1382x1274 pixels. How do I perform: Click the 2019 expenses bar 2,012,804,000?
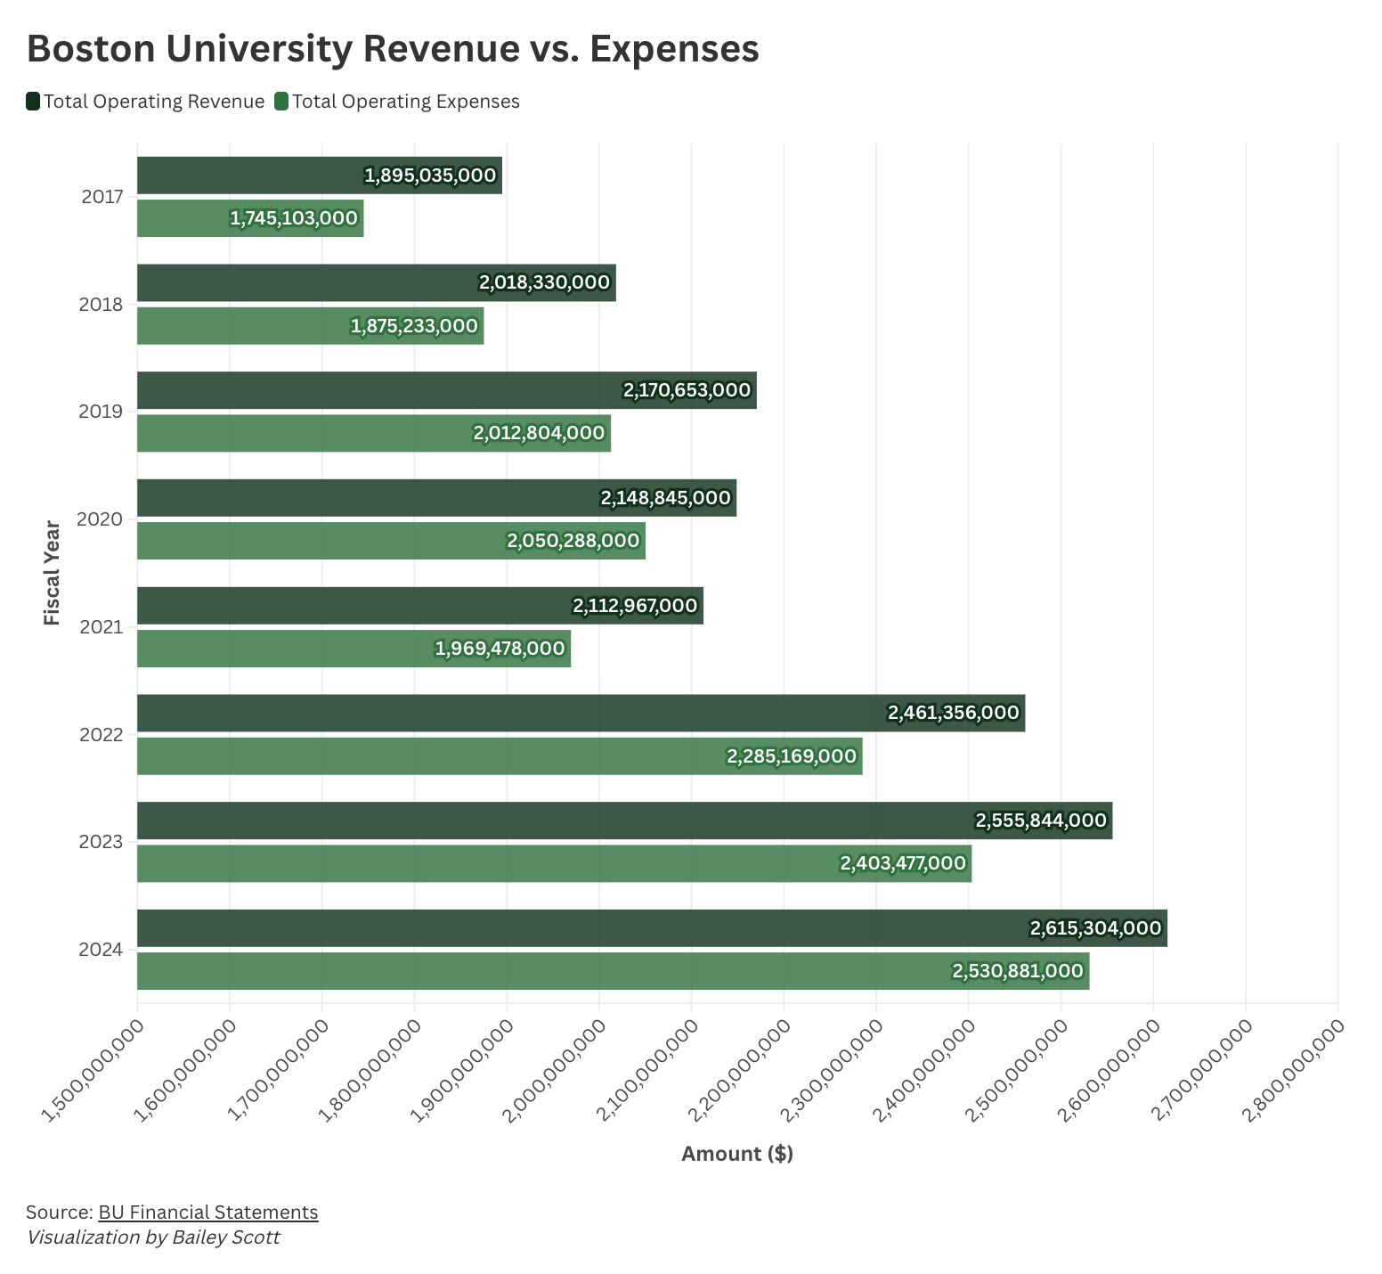coord(374,433)
